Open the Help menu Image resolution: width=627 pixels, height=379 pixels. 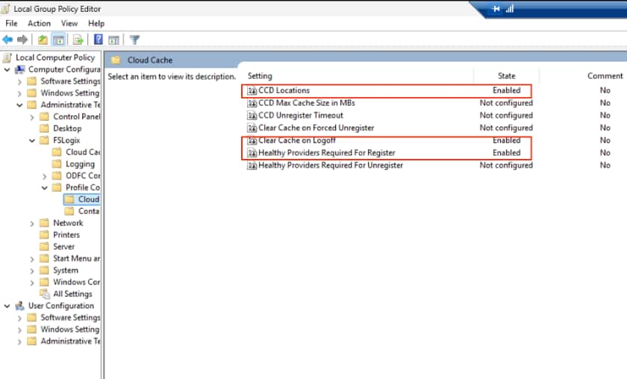tap(96, 24)
